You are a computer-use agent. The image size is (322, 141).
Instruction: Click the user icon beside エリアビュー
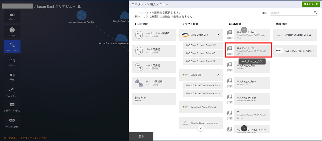[x=79, y=7]
